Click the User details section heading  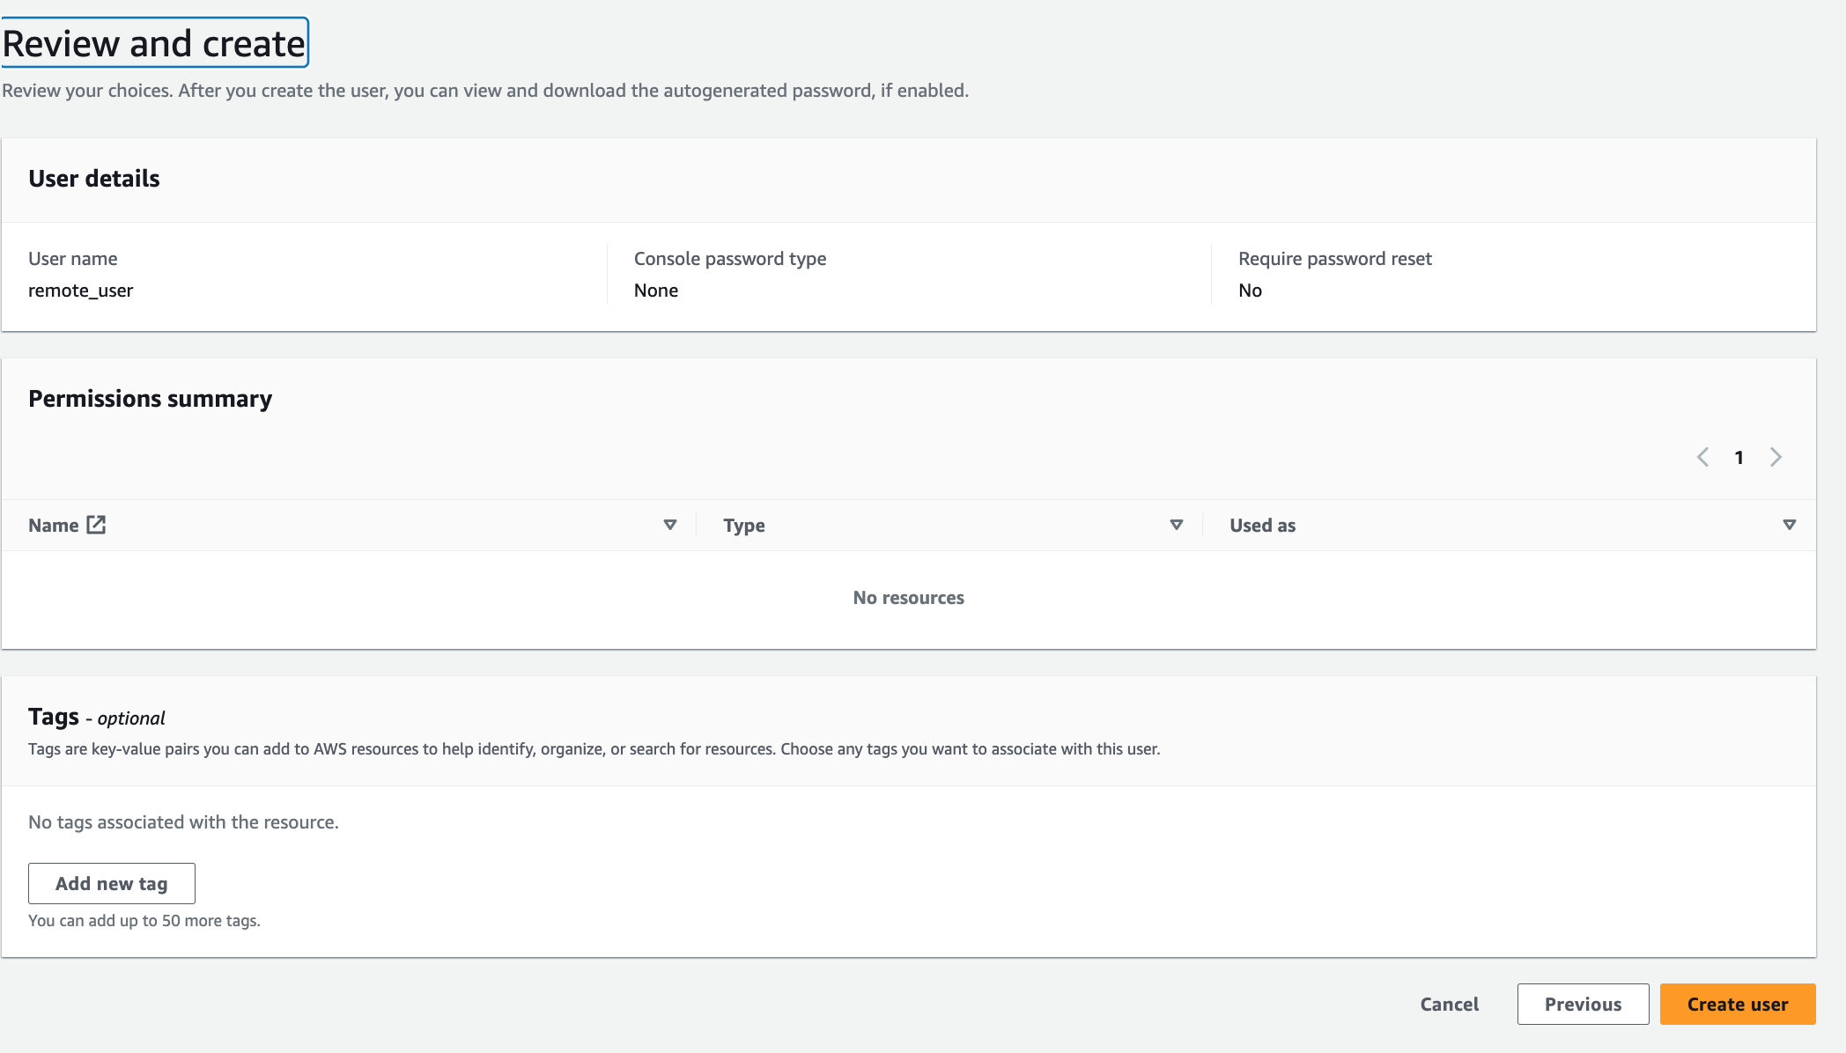pyautogui.click(x=94, y=179)
